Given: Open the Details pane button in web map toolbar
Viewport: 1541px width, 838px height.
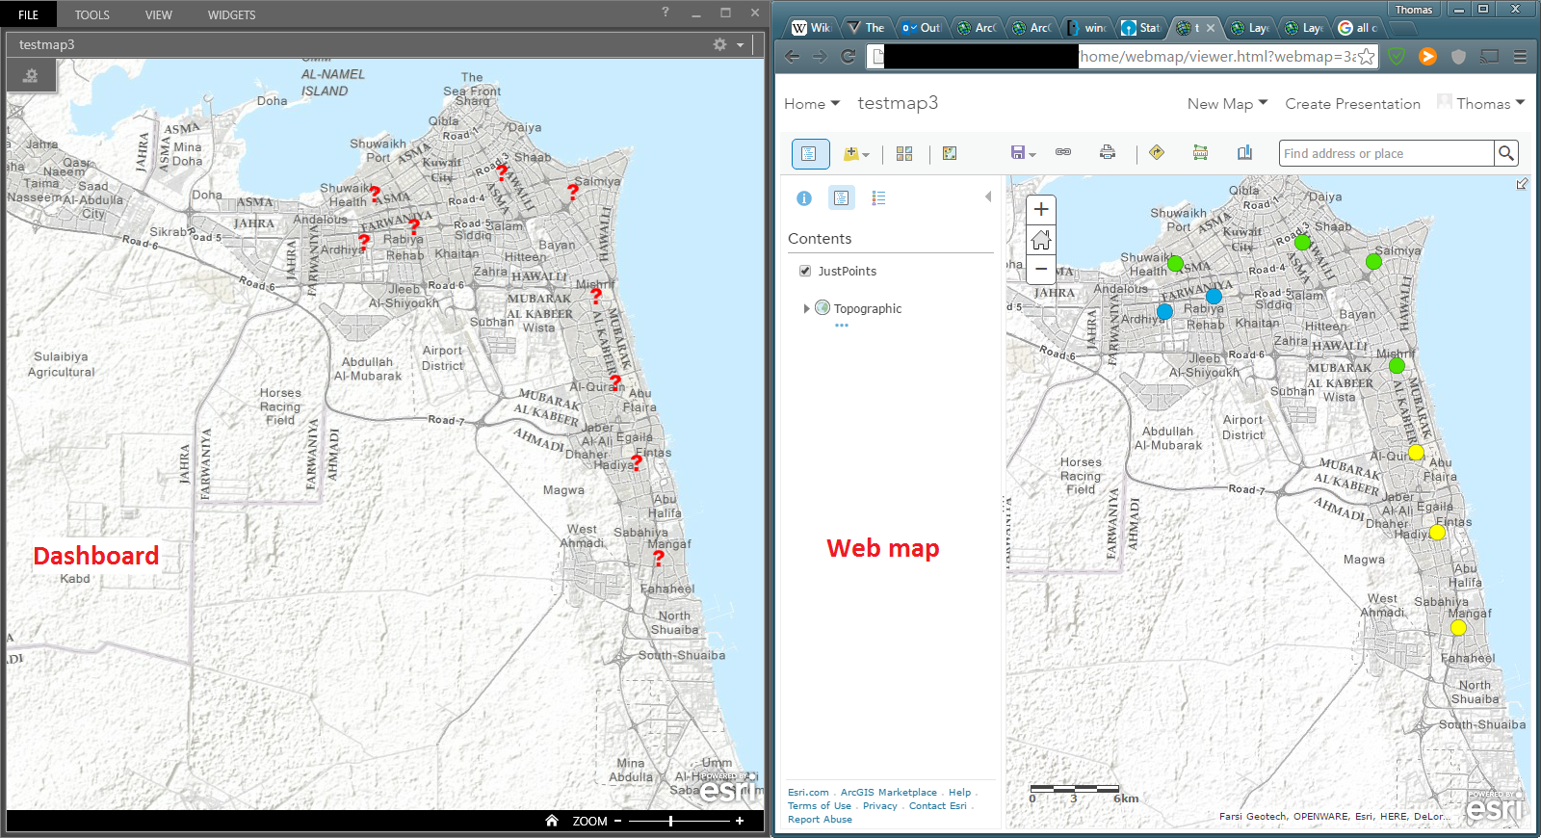Looking at the screenshot, I should (810, 153).
